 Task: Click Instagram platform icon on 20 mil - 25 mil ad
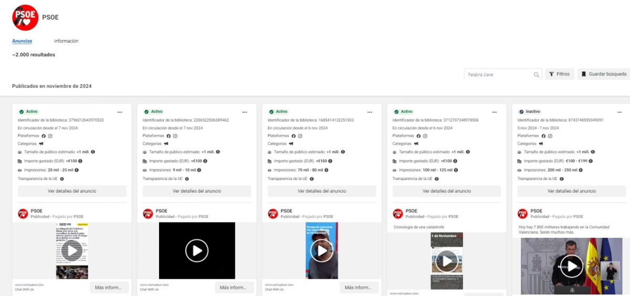[50, 136]
